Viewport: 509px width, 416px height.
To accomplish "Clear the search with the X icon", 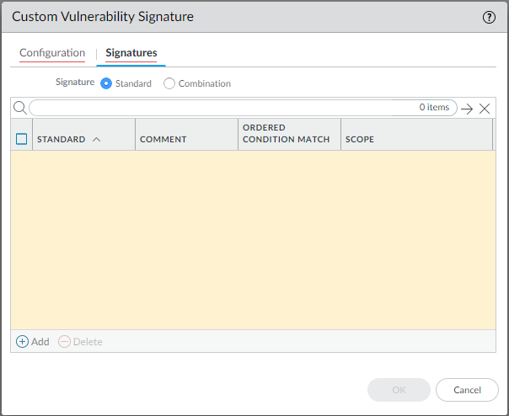I will coord(485,109).
